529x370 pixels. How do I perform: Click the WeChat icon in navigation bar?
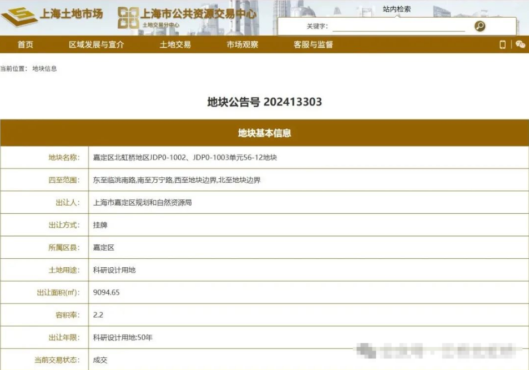click(520, 44)
